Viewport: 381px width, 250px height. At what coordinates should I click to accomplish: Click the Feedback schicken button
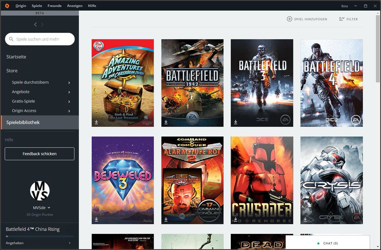pos(39,154)
